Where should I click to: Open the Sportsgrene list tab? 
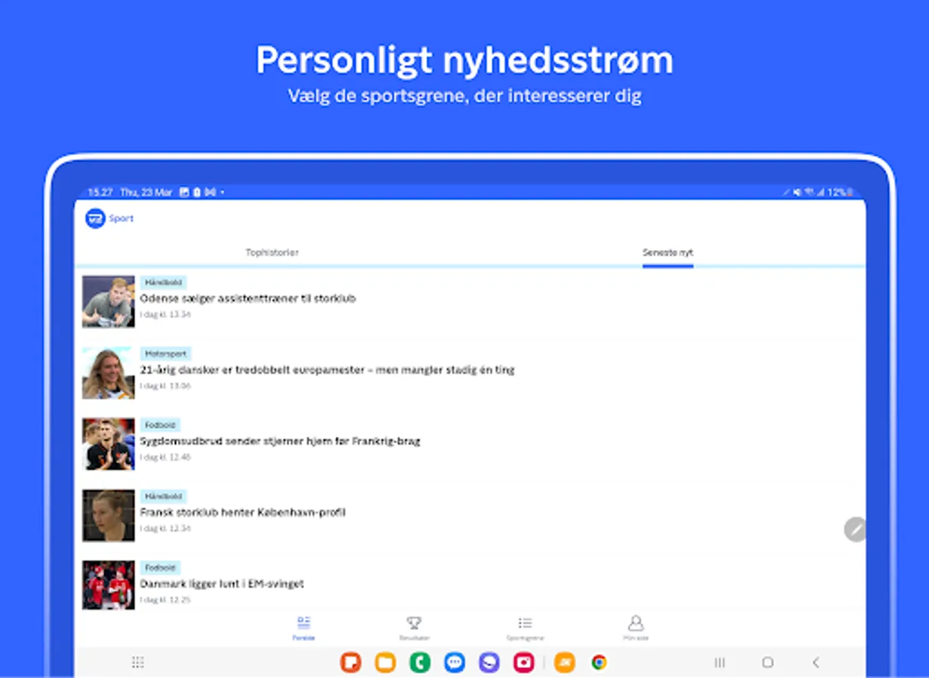[x=526, y=628]
